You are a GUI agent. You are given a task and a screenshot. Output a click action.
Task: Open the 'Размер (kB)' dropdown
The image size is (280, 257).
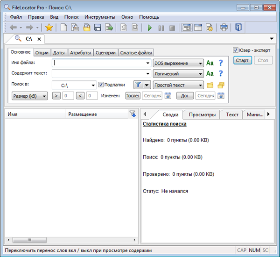29,96
